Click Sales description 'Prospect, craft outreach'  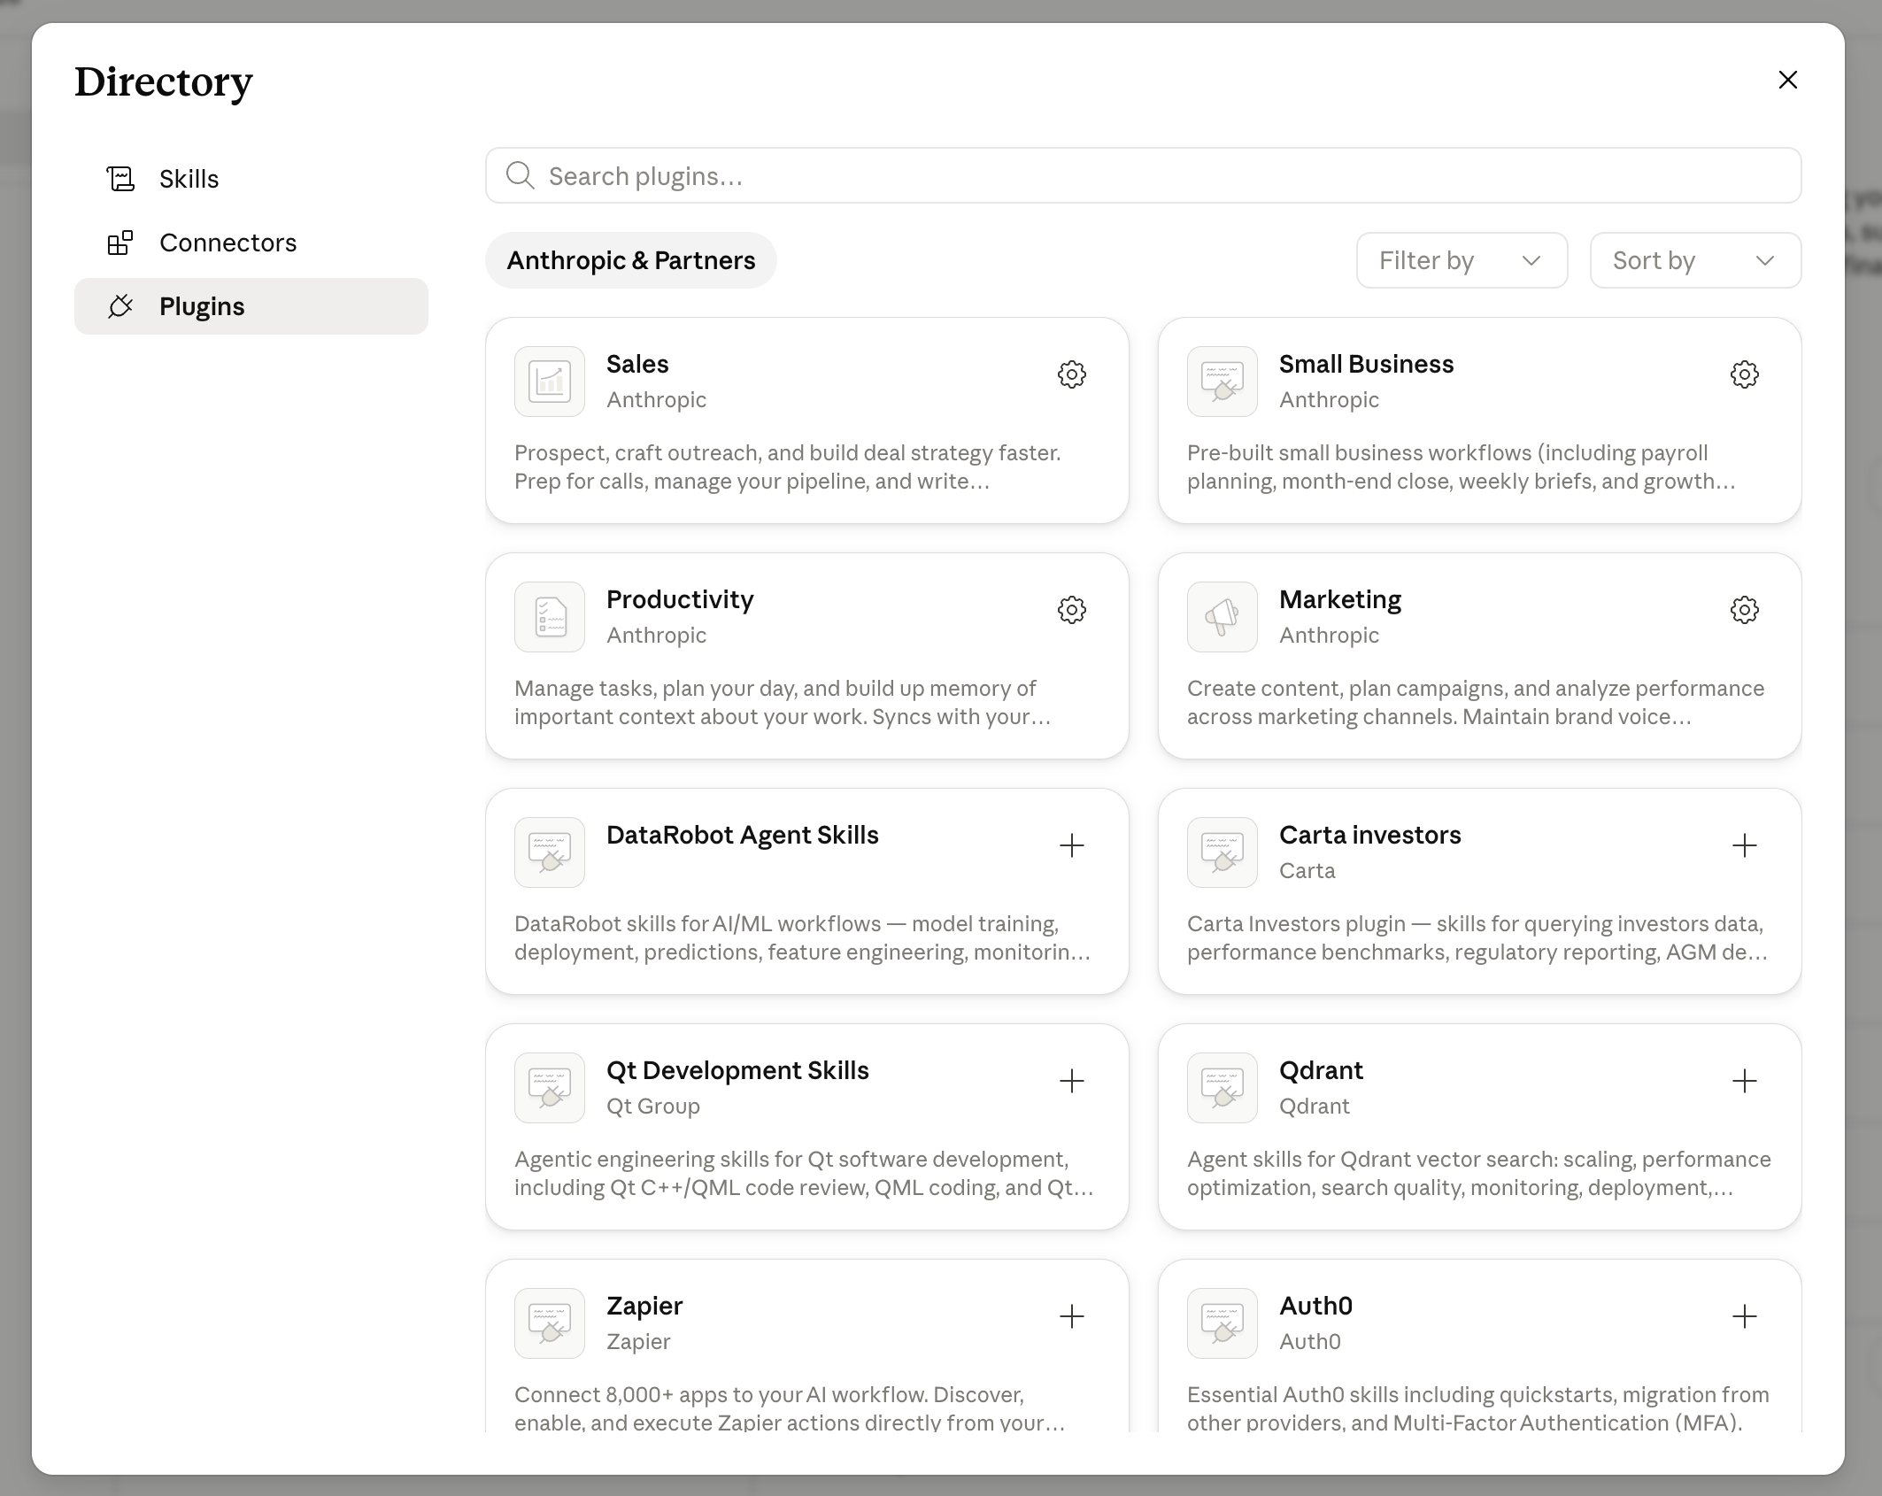788,467
